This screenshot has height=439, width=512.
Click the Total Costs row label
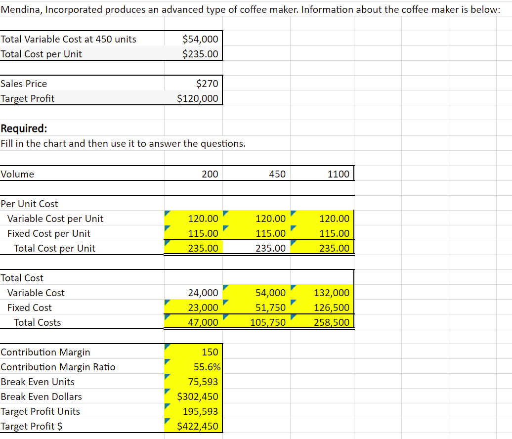(37, 322)
